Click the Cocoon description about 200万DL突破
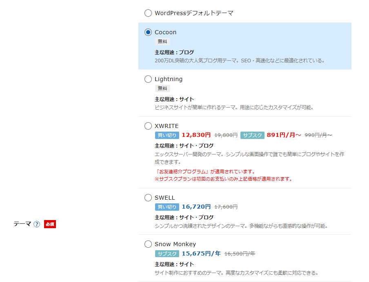The height and width of the screenshot is (282, 369). [240, 61]
